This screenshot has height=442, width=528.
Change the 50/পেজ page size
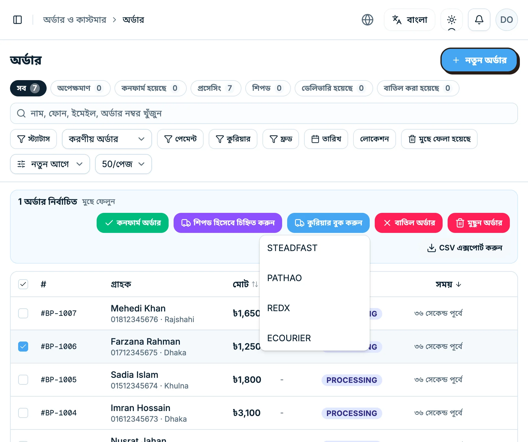click(124, 164)
